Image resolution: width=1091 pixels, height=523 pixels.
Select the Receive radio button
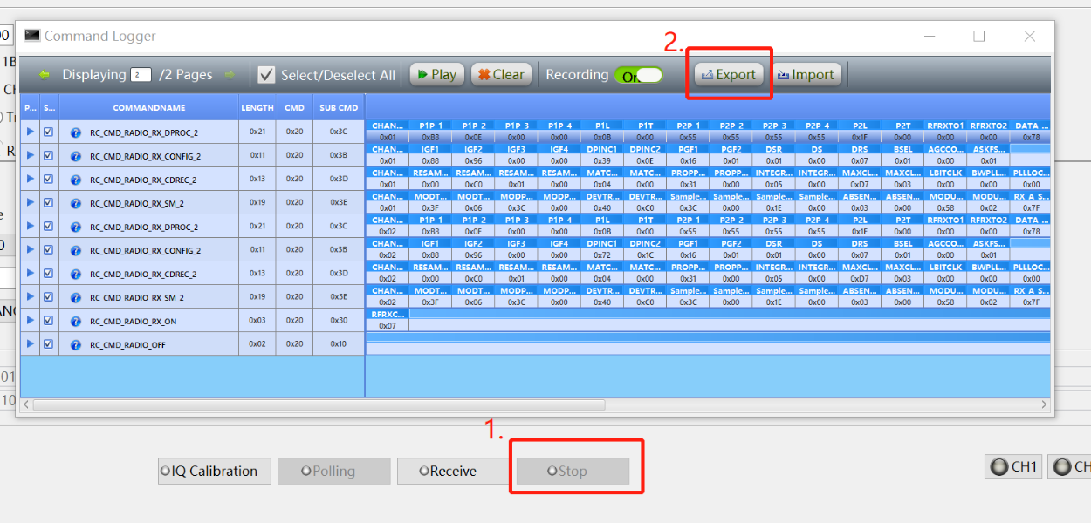[424, 471]
